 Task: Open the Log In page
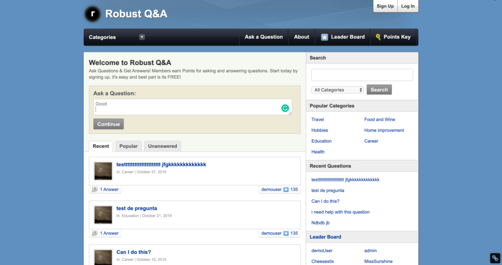[407, 6]
